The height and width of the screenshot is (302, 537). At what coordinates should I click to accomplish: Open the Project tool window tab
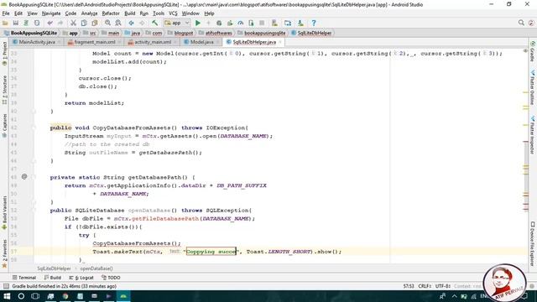[x=4, y=54]
